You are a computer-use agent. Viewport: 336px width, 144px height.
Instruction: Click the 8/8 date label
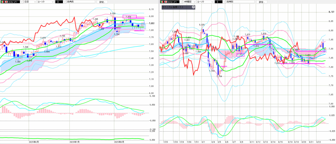tap(241, 142)
